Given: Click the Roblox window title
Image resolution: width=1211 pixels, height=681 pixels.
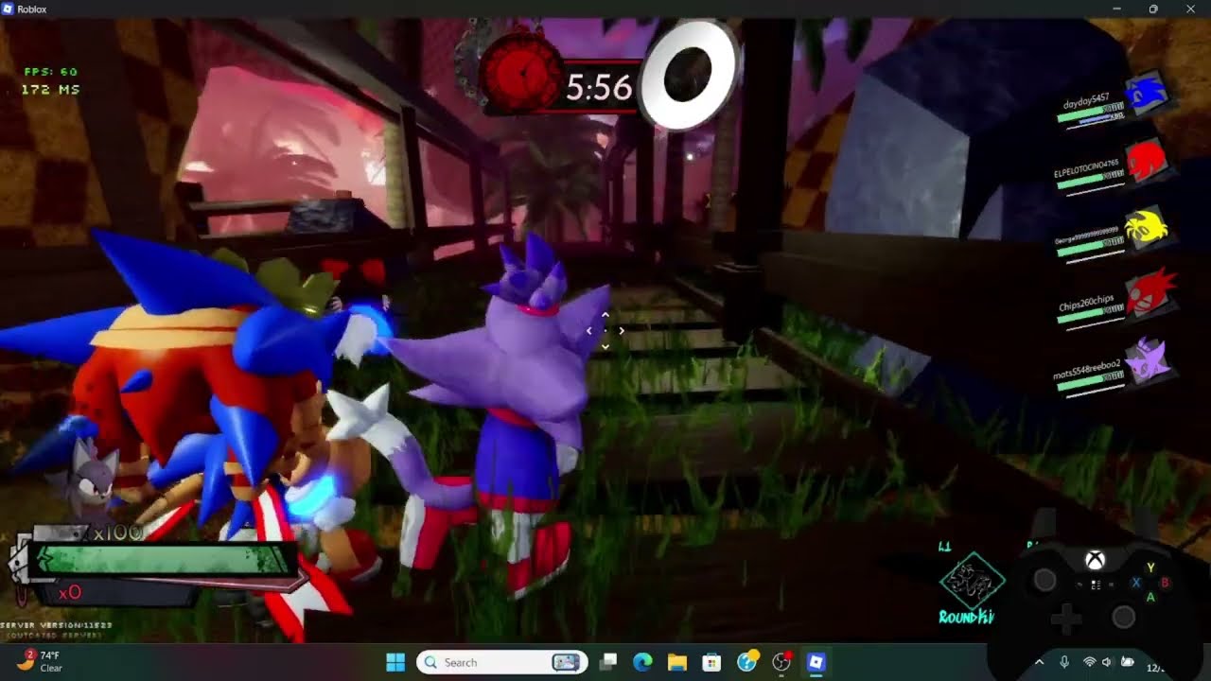Looking at the screenshot, I should click(x=31, y=9).
